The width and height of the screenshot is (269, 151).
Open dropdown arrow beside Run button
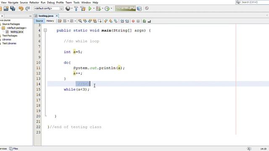point(94,8)
